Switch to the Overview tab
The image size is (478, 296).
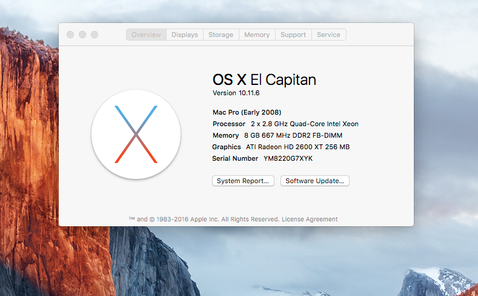(x=146, y=35)
